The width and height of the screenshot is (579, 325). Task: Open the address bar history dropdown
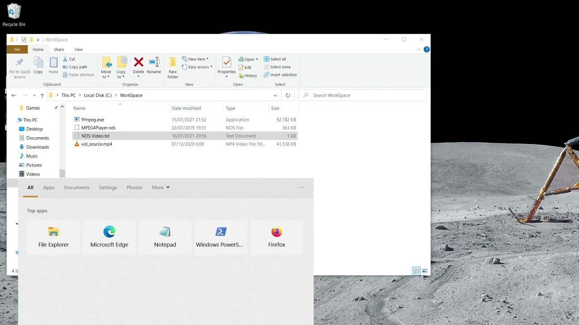[275, 95]
